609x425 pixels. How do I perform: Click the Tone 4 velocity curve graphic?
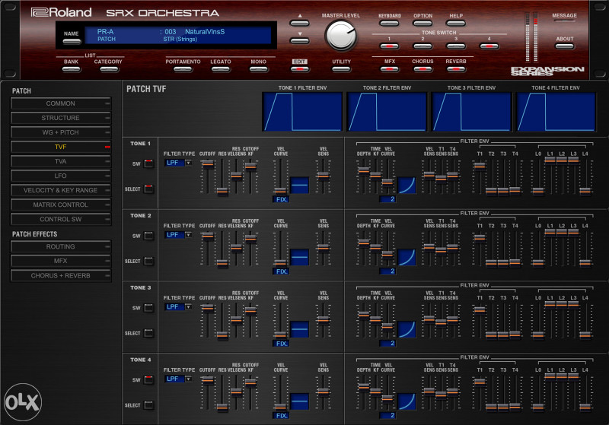coord(299,401)
